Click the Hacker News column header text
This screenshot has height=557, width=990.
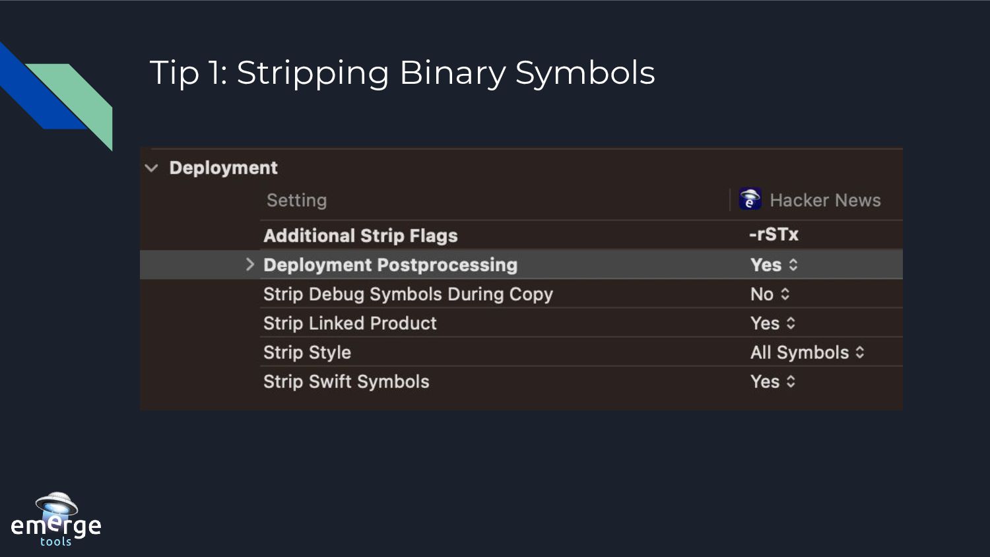825,200
